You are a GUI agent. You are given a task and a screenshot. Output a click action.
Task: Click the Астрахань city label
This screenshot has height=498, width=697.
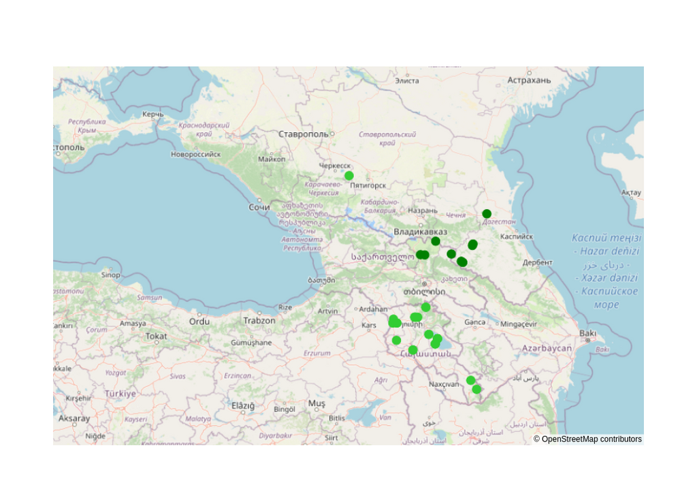click(529, 80)
